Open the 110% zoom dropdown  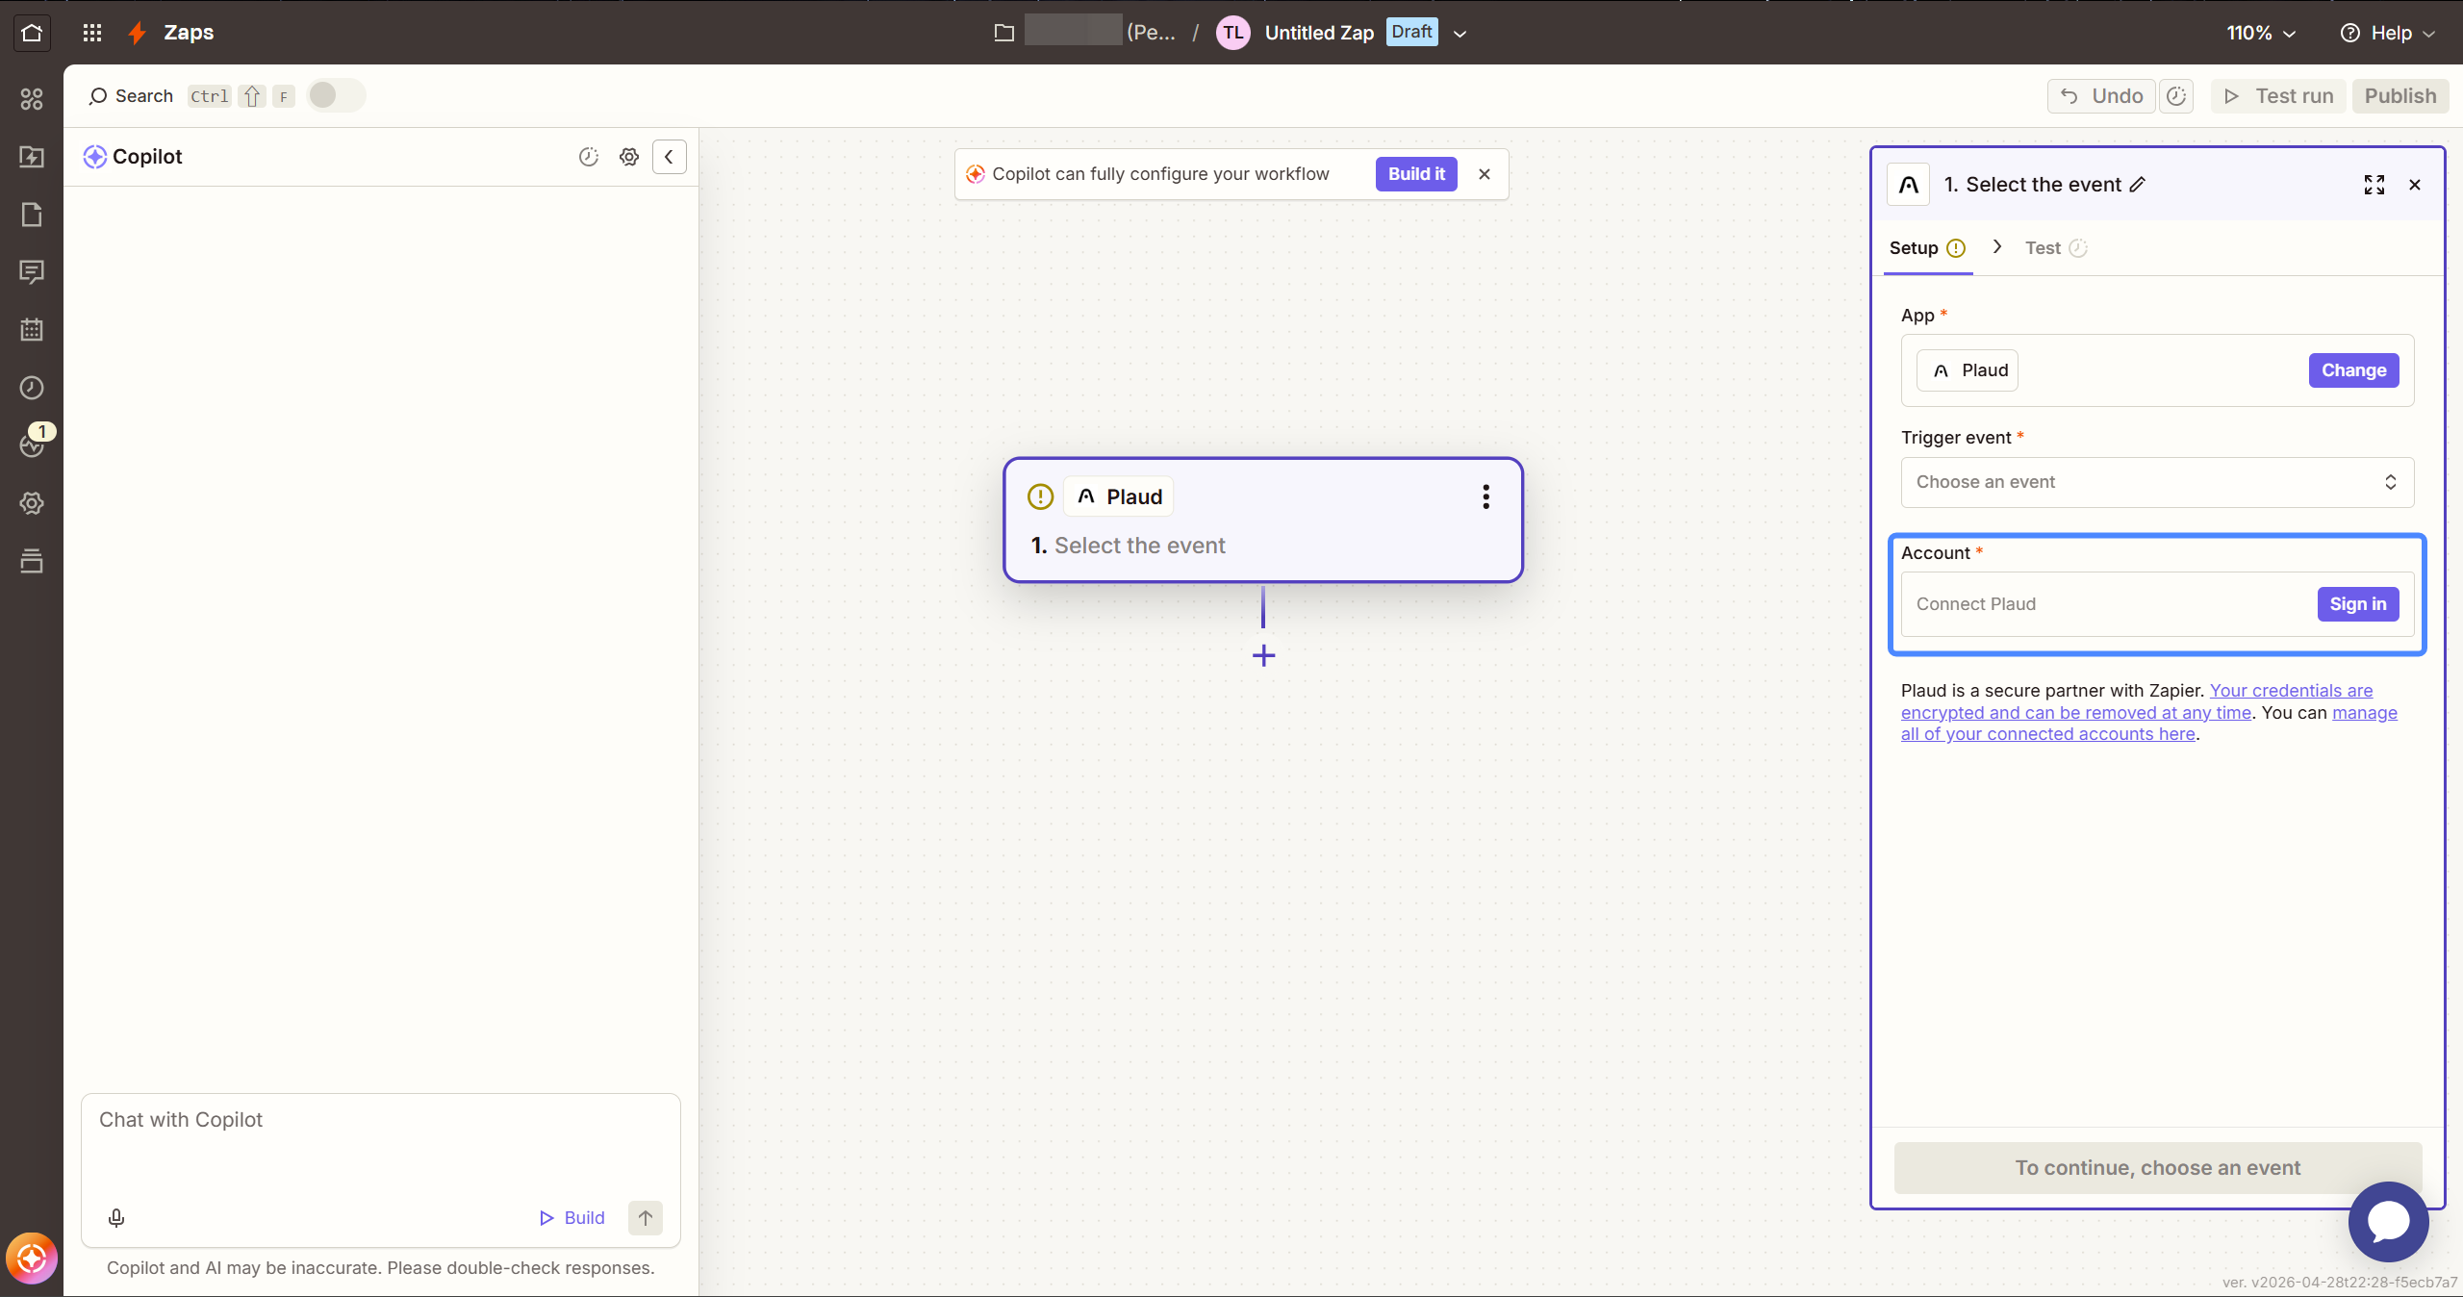click(x=2260, y=33)
